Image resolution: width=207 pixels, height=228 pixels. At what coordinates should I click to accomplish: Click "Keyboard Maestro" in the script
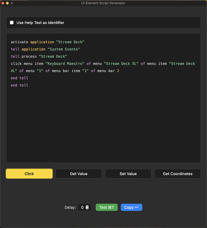(65, 64)
